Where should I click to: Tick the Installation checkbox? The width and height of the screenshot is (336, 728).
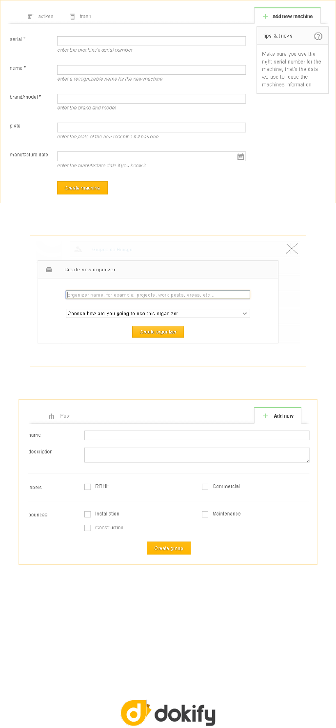88,514
